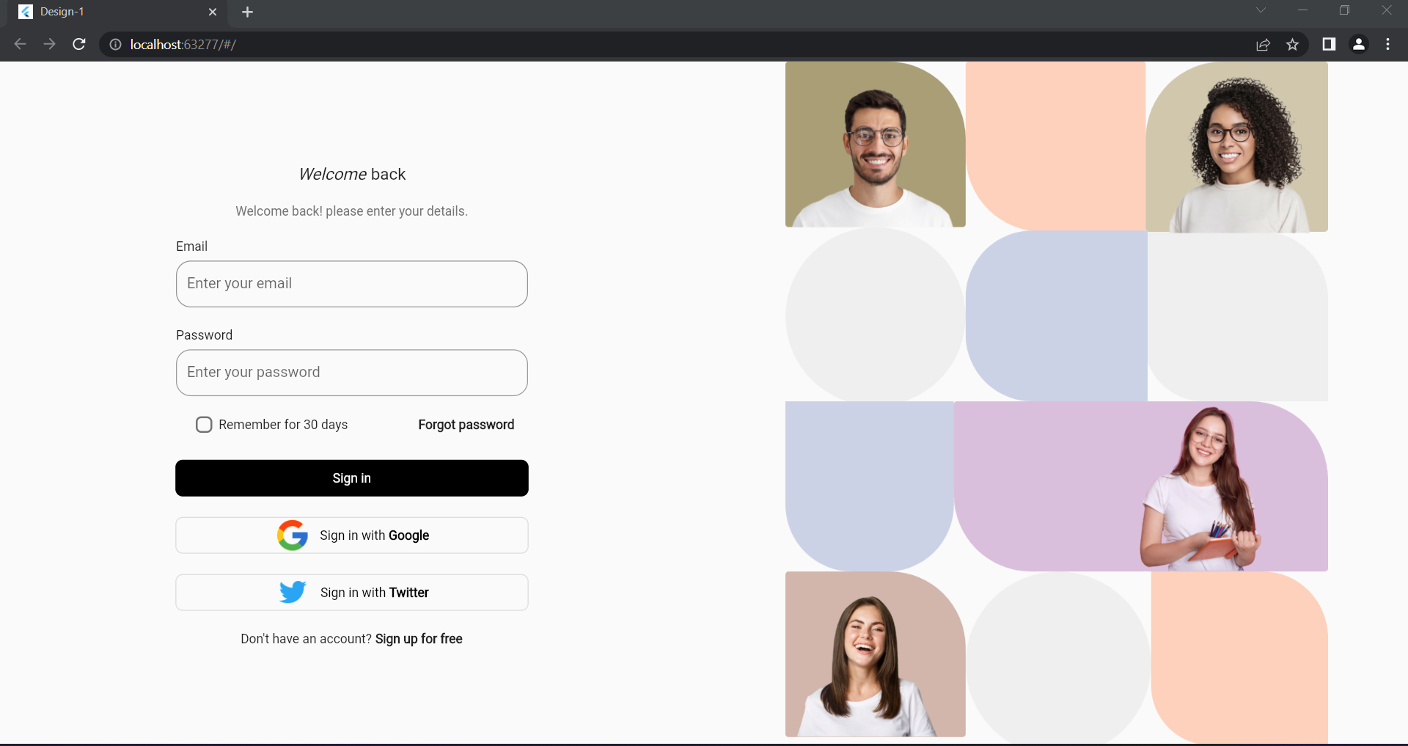The image size is (1408, 746).
Task: Click the browser back arrow
Action: pos(20,44)
